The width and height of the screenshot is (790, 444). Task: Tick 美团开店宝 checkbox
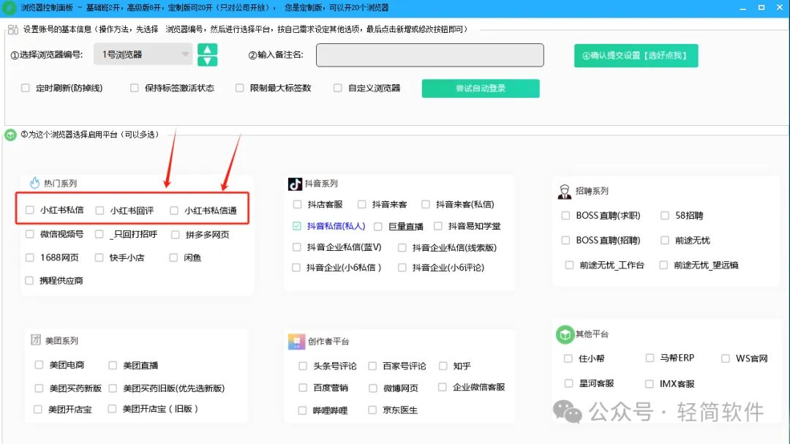point(38,409)
